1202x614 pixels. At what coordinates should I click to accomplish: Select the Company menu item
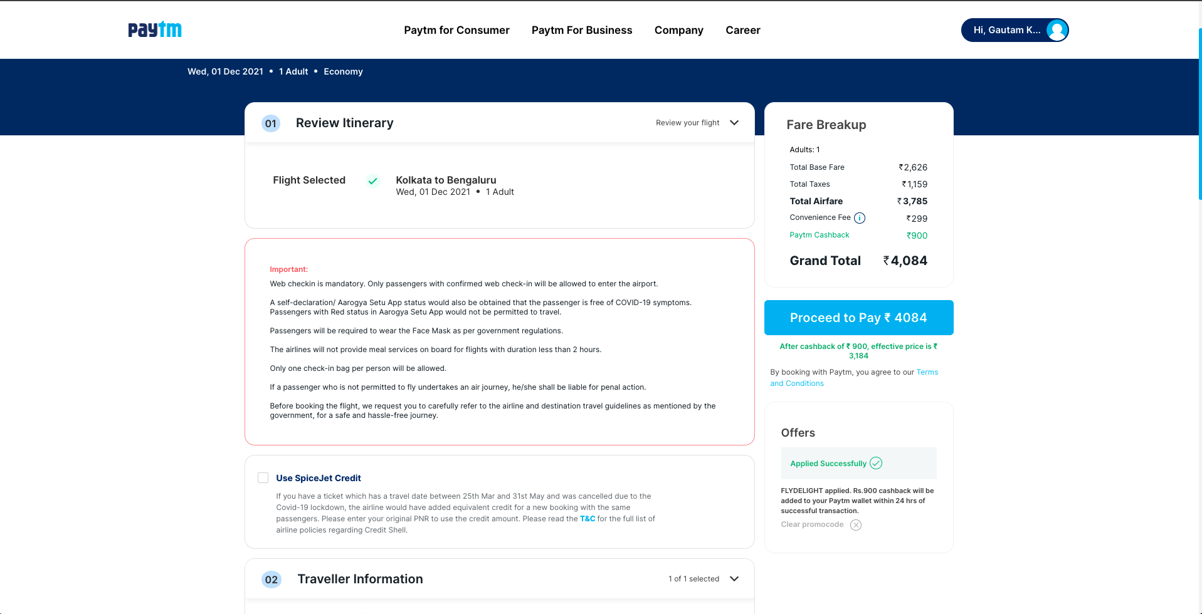click(x=678, y=30)
